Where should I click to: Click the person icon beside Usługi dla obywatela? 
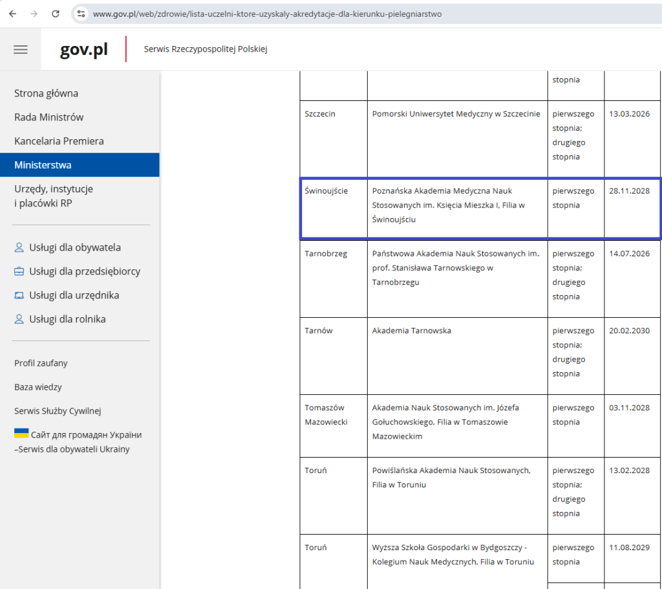[x=19, y=248]
